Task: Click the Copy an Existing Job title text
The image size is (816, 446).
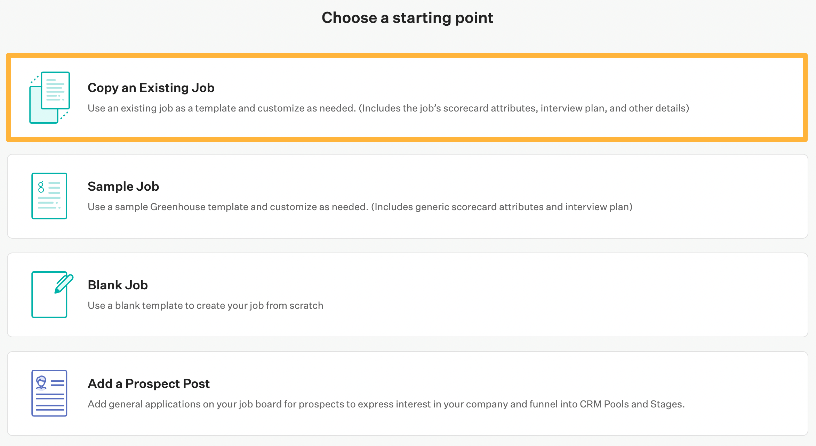Action: point(151,88)
